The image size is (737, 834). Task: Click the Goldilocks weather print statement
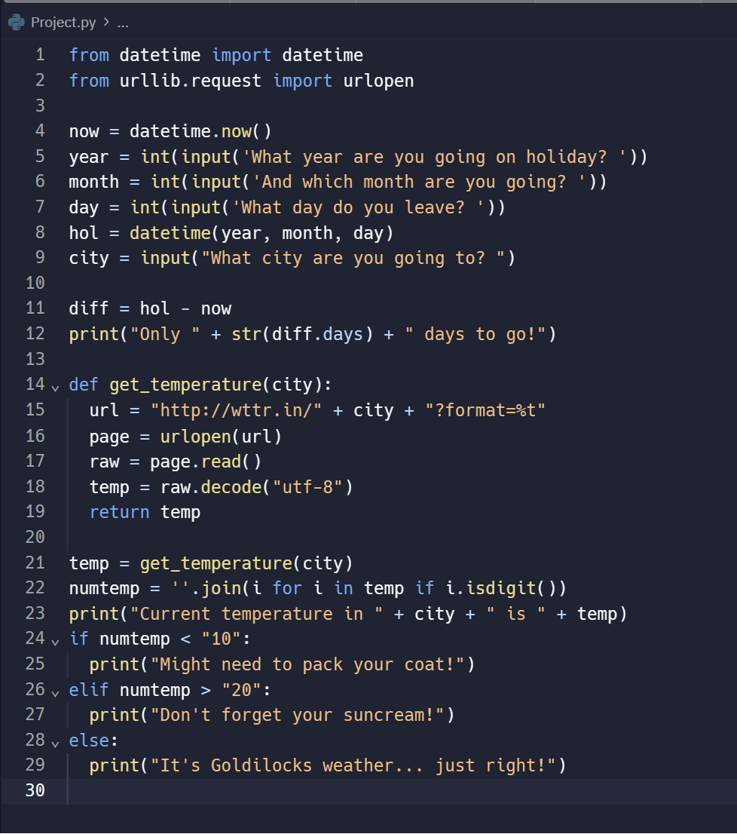328,766
